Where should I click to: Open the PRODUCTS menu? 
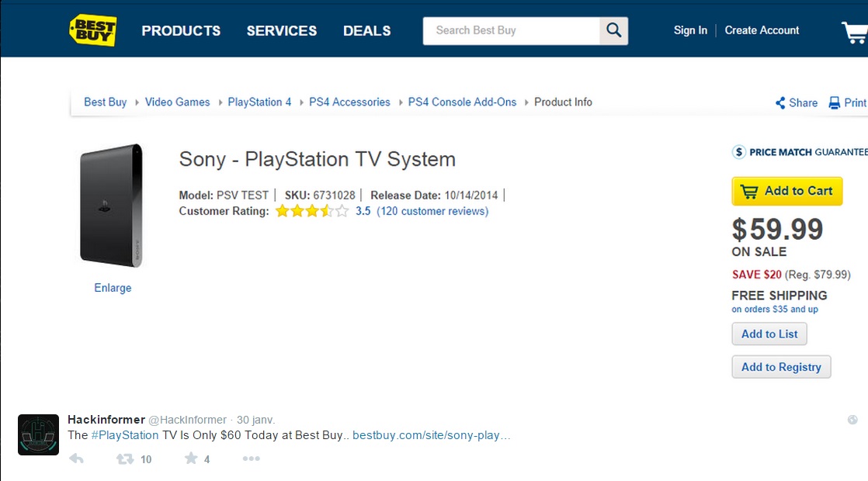181,31
